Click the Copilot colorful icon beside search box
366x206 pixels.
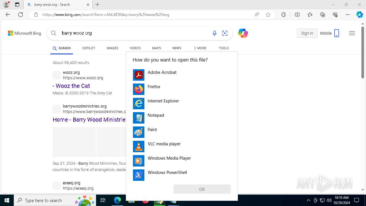(x=243, y=33)
